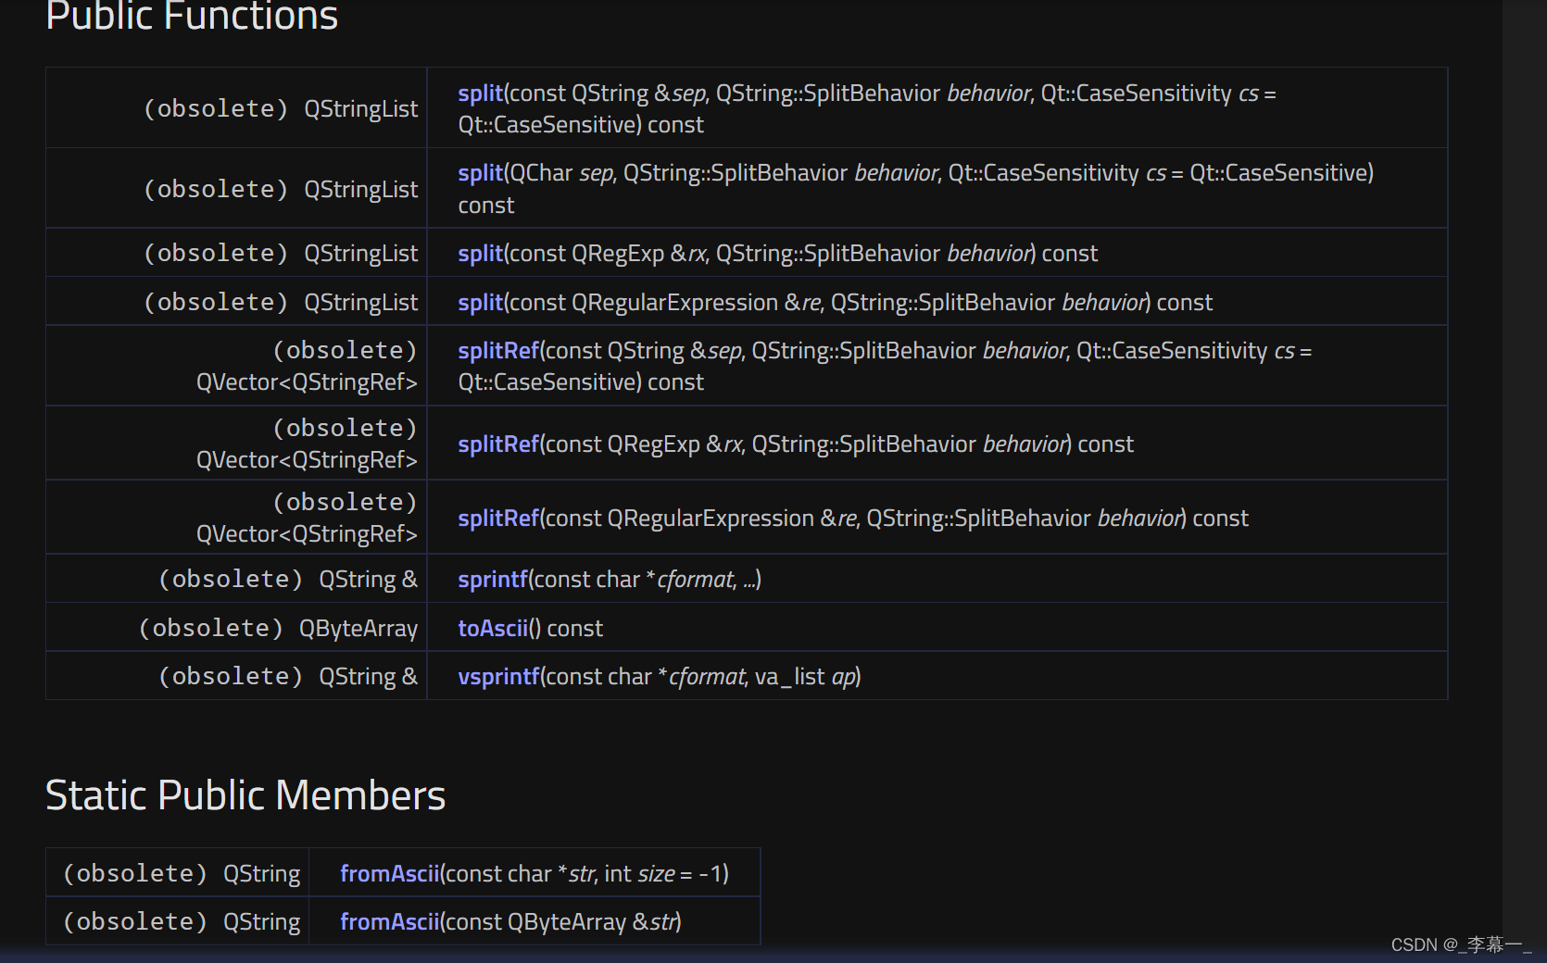Open the split(QChar sep) function link
The width and height of the screenshot is (1547, 963).
pyautogui.click(x=480, y=173)
